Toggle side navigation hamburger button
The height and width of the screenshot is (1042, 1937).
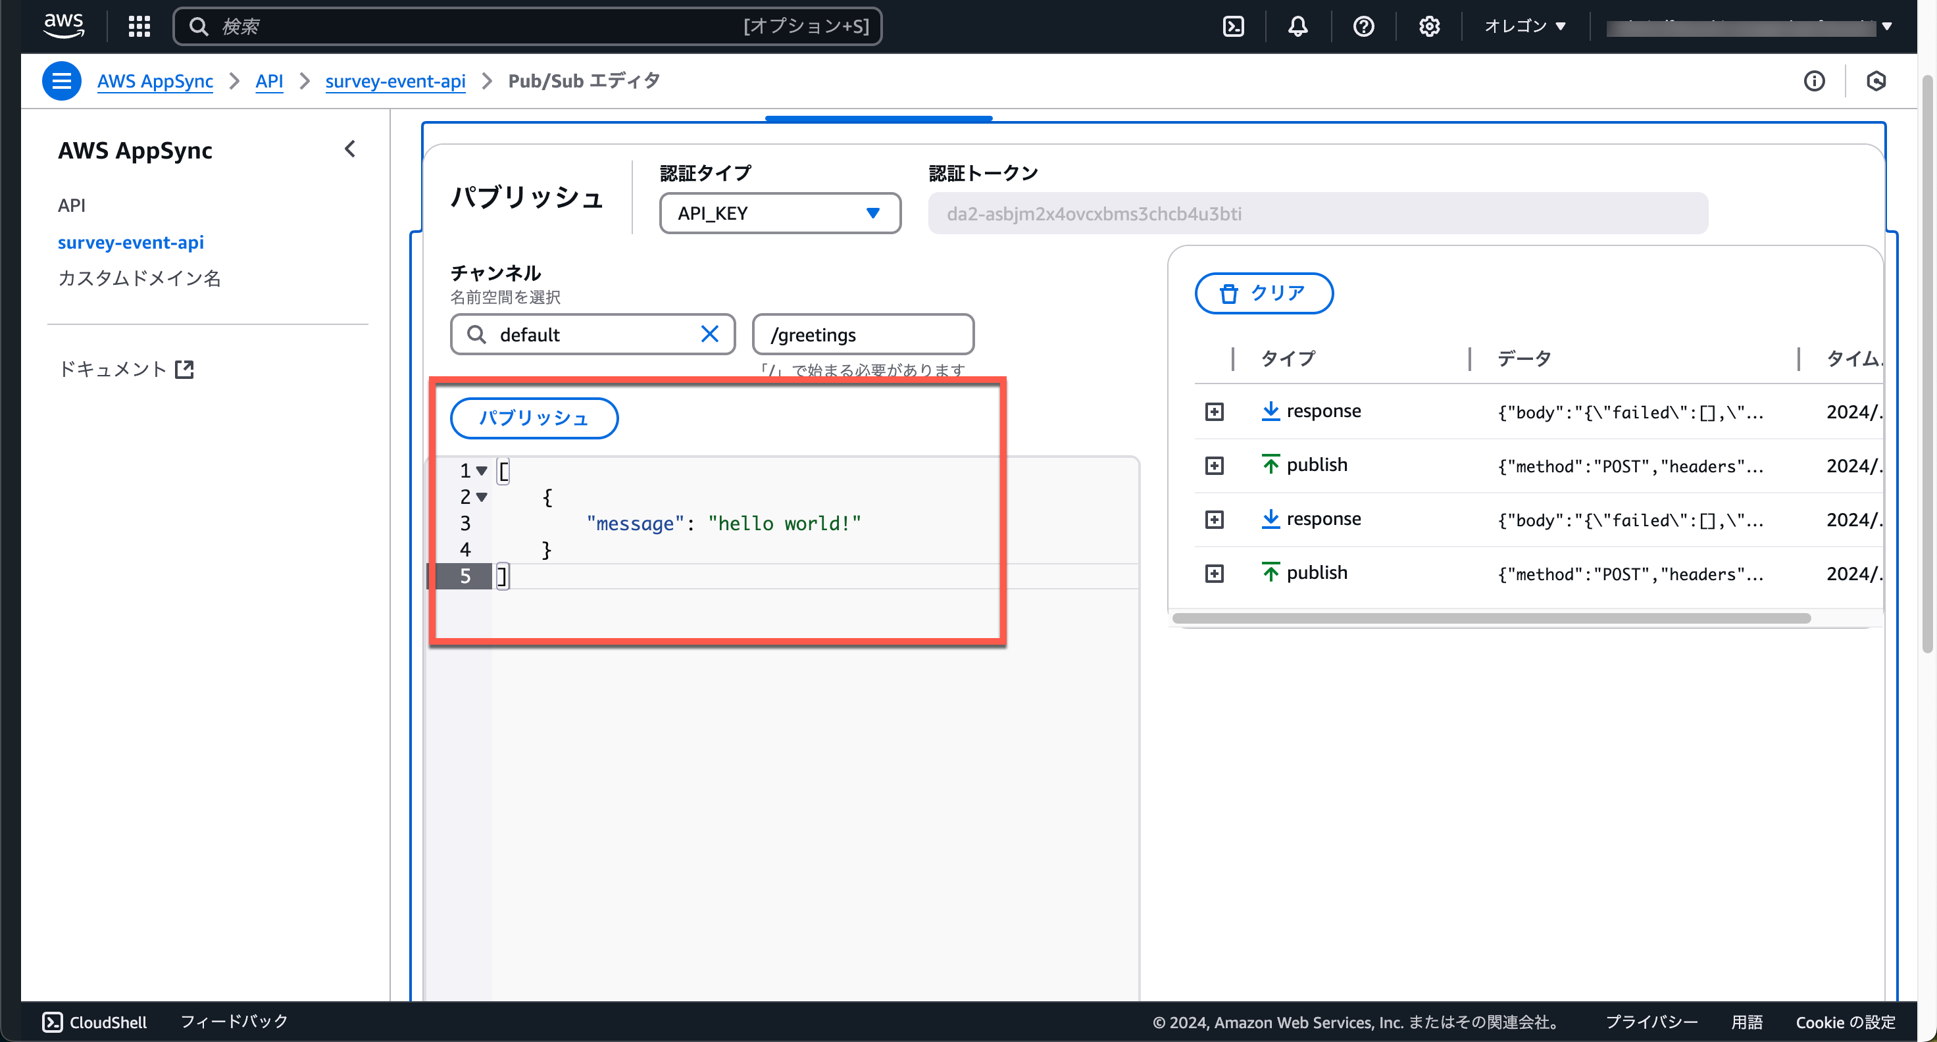tap(62, 80)
